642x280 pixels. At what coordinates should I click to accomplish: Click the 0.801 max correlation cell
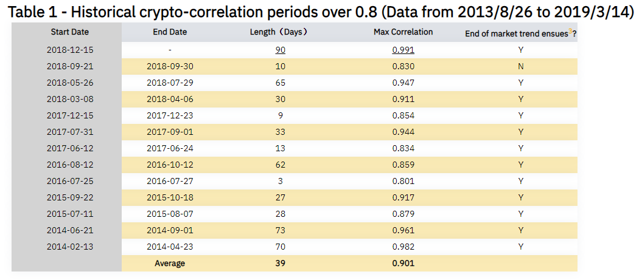tap(403, 182)
